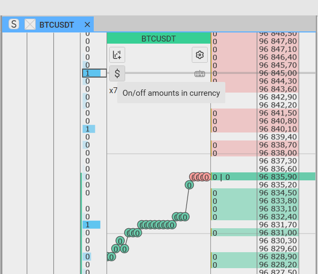Viewport: 318px width, 274px height.
Task: Click price level 96 831,70
Action: (x=278, y=225)
